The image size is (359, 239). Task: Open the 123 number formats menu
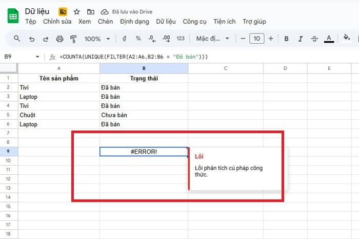pyautogui.click(x=181, y=39)
